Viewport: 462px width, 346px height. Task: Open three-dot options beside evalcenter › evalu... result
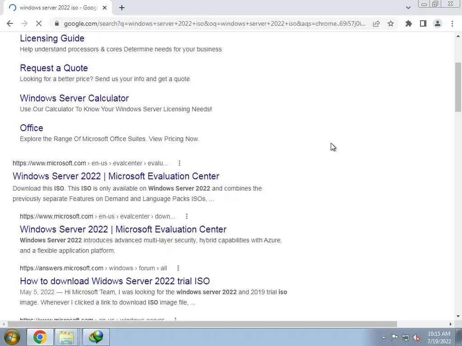pyautogui.click(x=180, y=163)
